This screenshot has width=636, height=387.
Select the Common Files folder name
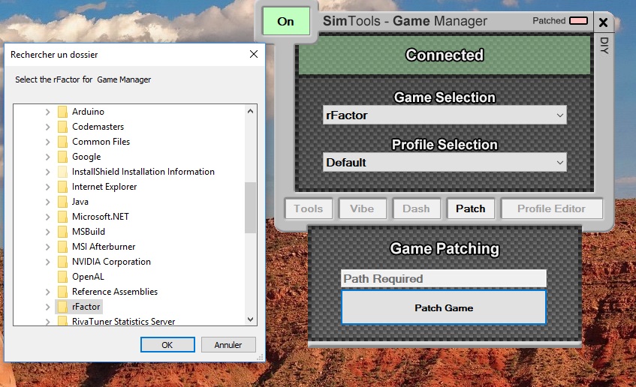click(x=101, y=142)
